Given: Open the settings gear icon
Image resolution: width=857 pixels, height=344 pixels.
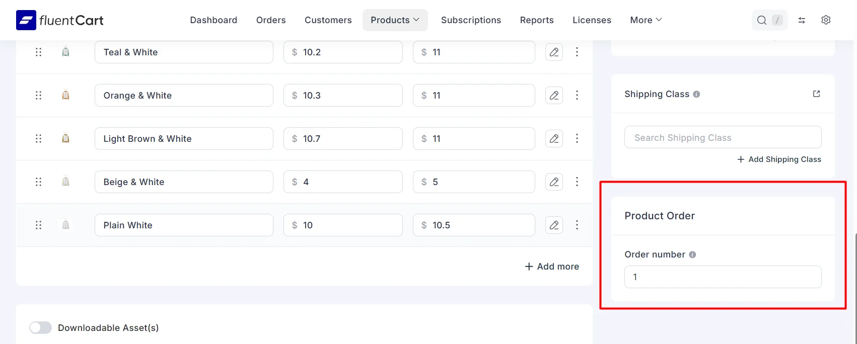Looking at the screenshot, I should tap(826, 20).
